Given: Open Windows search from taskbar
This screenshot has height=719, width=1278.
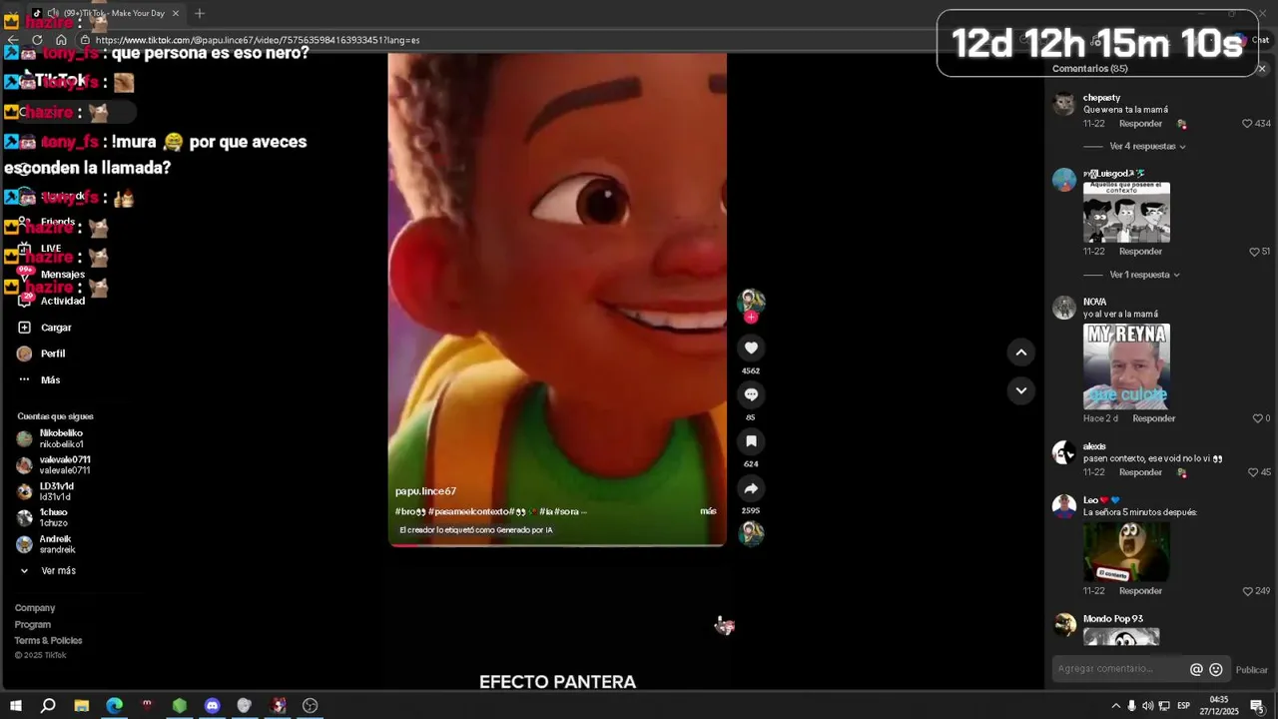Looking at the screenshot, I should [x=48, y=706].
